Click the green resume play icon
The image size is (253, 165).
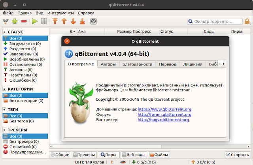[35, 21]
